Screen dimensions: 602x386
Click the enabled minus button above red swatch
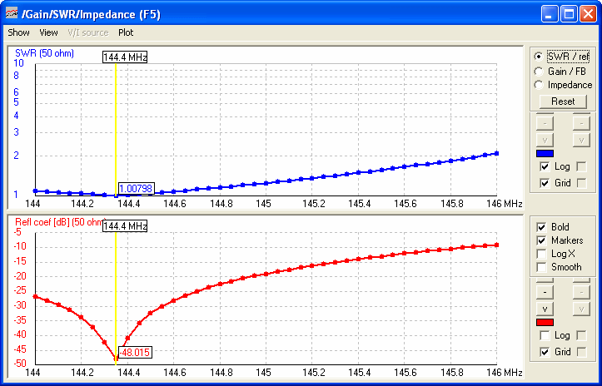coord(545,292)
